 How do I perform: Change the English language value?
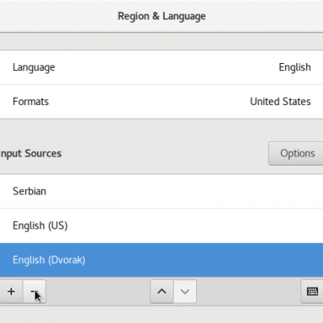(x=295, y=67)
